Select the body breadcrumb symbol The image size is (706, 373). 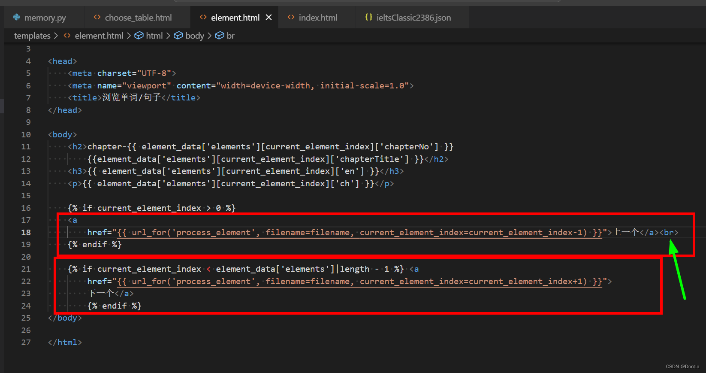[195, 36]
